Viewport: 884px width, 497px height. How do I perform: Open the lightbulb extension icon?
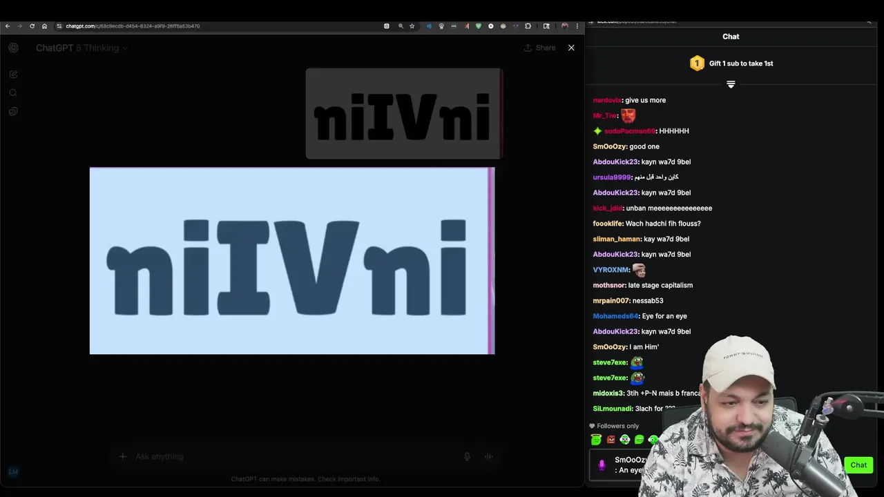tap(441, 26)
